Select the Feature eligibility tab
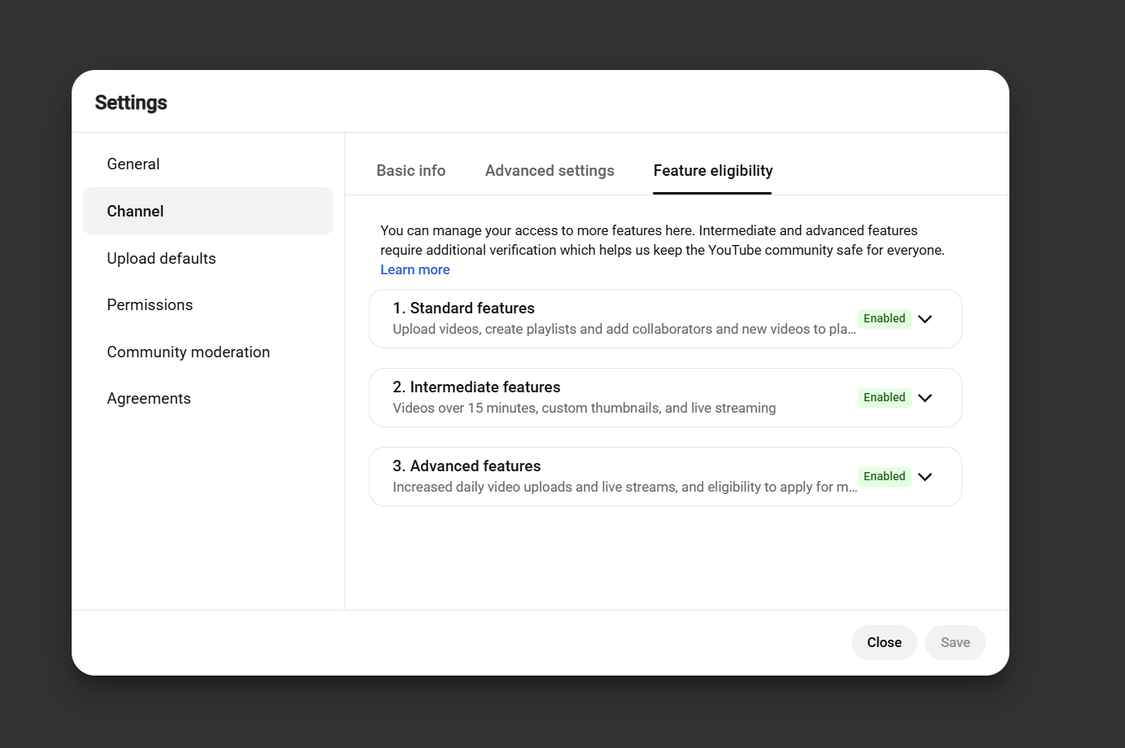The width and height of the screenshot is (1125, 748). (x=713, y=171)
